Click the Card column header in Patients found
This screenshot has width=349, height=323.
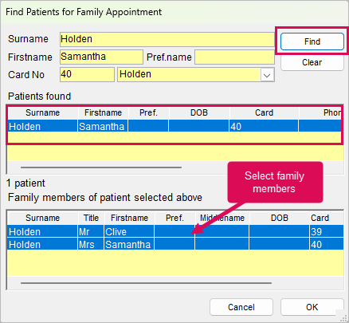(x=264, y=112)
